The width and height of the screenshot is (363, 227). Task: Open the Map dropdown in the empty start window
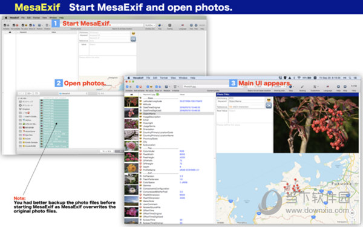click(x=160, y=25)
